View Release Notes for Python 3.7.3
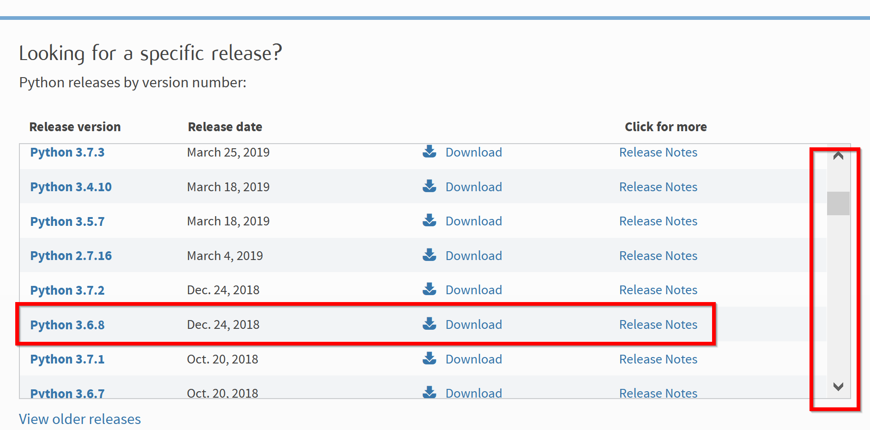Viewport: 870px width, 430px height. click(x=658, y=152)
